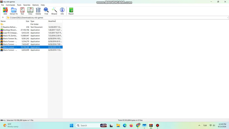
Task: Select the Bootlegs Revam... application icon
Action: click(2, 30)
